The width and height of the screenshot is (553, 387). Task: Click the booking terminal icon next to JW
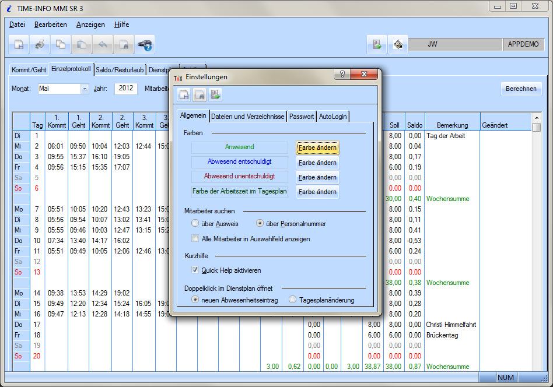398,44
